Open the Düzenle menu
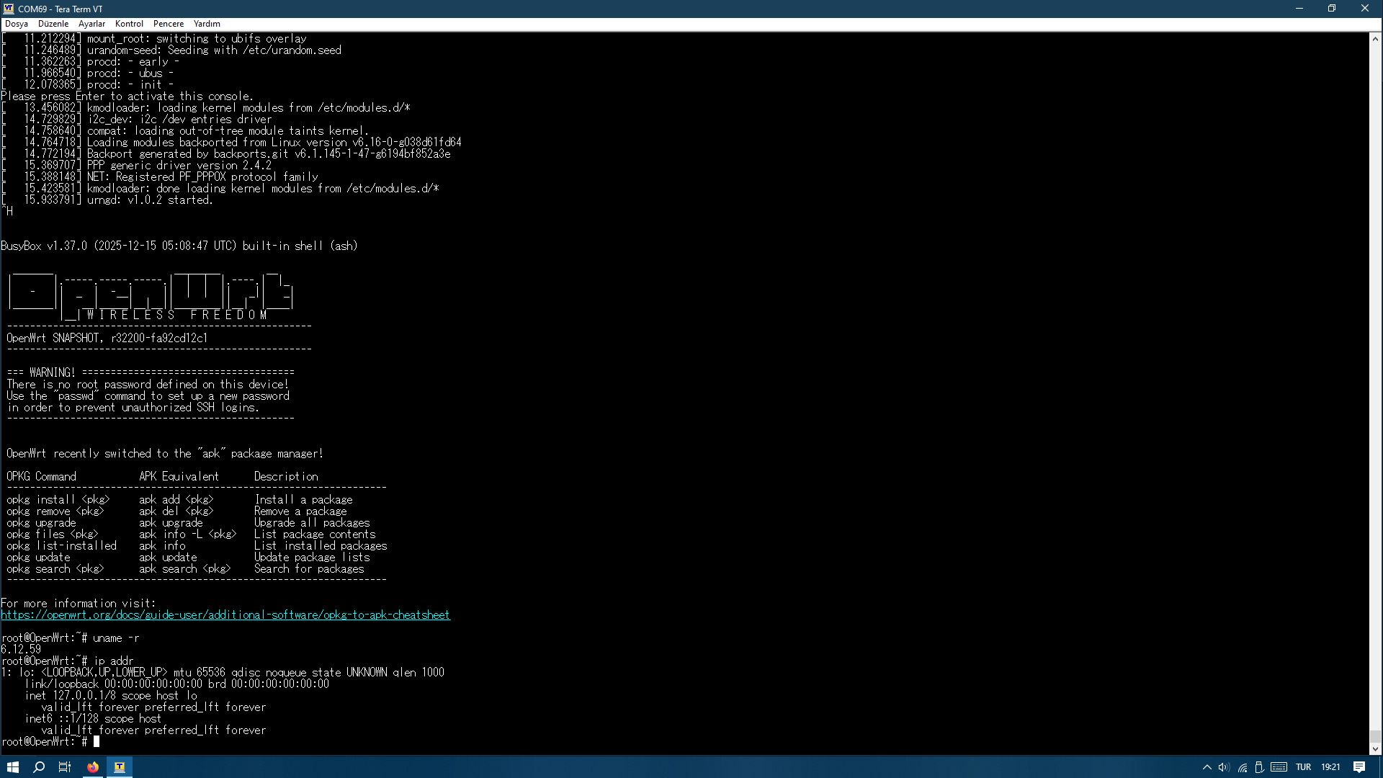Image resolution: width=1383 pixels, height=778 pixels. (53, 24)
